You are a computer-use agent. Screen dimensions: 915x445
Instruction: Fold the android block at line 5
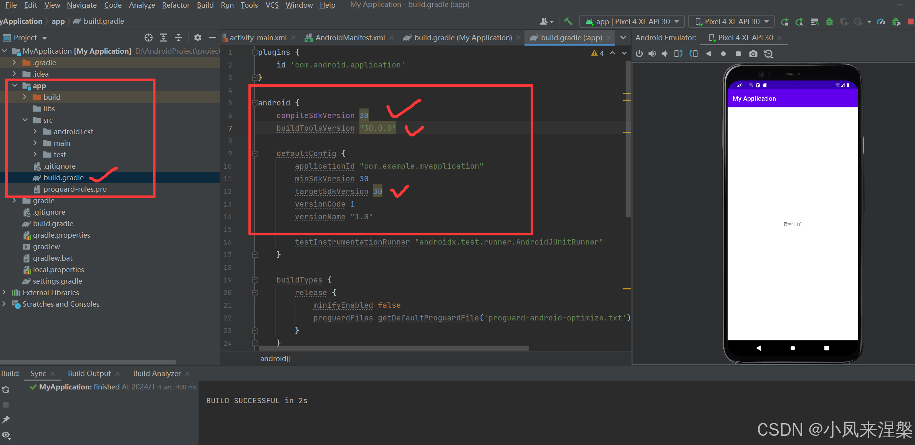point(255,103)
